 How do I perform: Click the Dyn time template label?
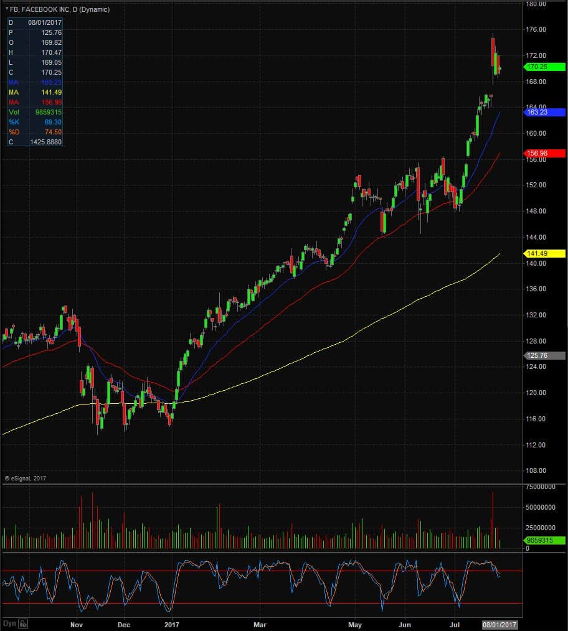click(x=9, y=624)
